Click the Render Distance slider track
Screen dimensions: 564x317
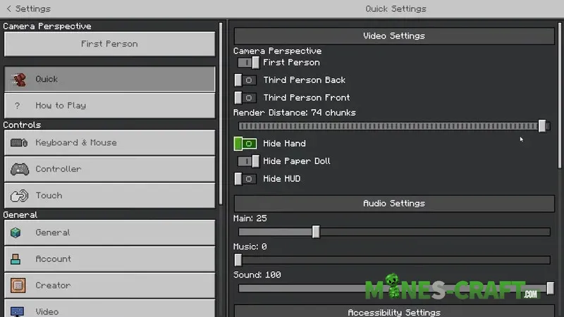(388, 126)
